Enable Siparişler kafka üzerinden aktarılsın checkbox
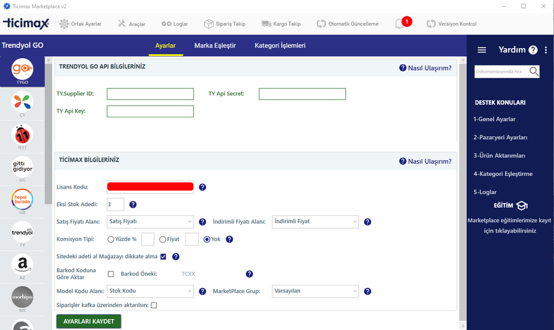Viewport: 554px width, 330px height. click(x=154, y=305)
